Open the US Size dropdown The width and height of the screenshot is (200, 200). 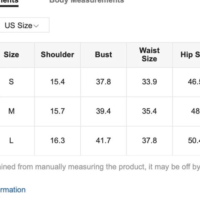24,25
